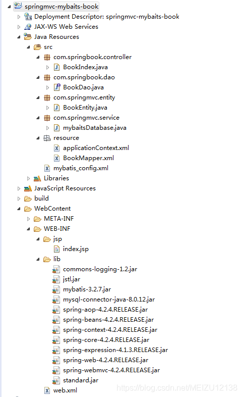Screen dimensions: 242x397
Task: Click the com.springmvc.entity package icon
Action: pyautogui.click(x=47, y=97)
